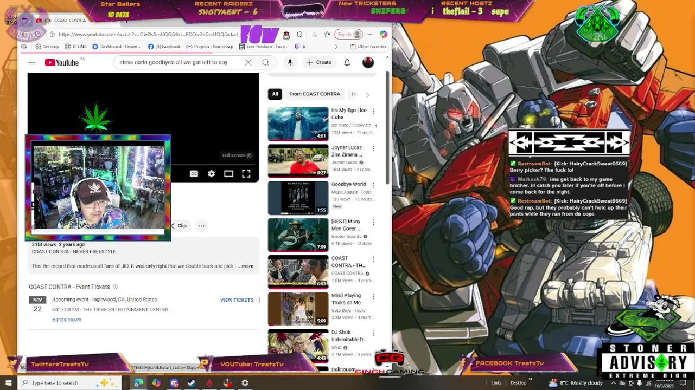
Task: Select the All filter chip
Action: [x=275, y=94]
